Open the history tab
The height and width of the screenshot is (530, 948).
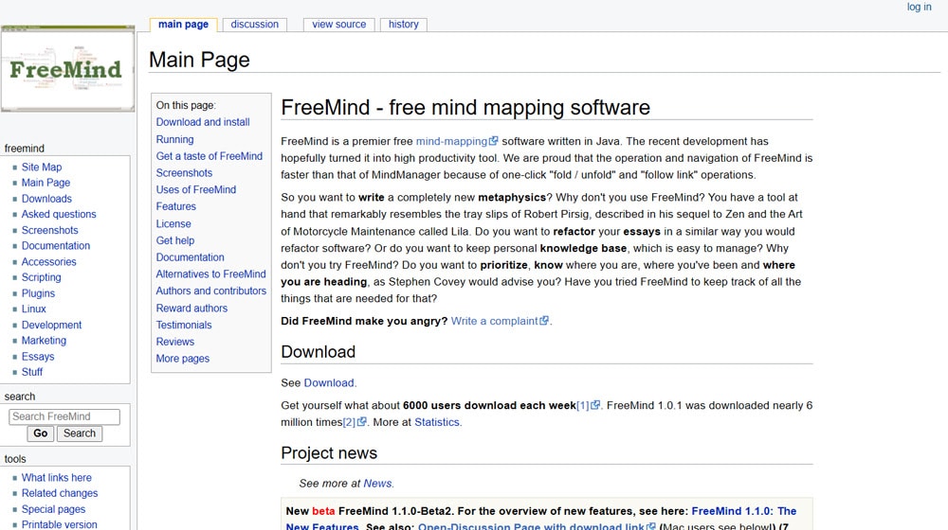click(403, 25)
